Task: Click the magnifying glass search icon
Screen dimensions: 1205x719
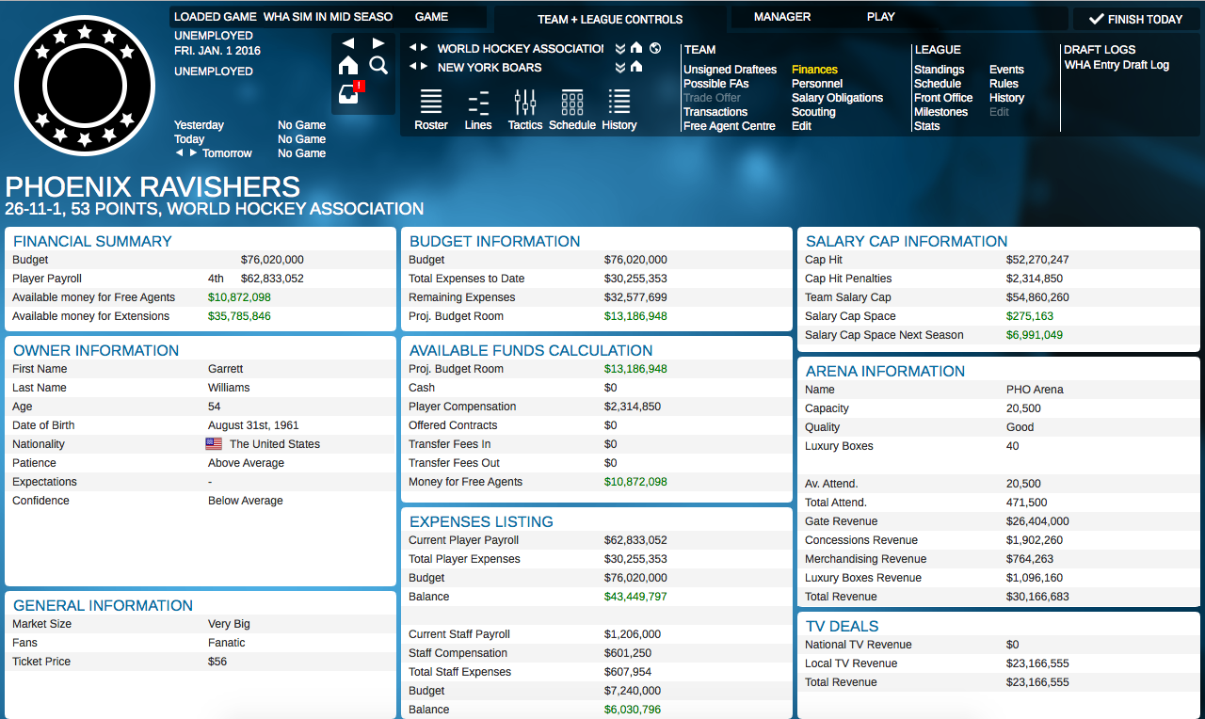Action: coord(378,65)
